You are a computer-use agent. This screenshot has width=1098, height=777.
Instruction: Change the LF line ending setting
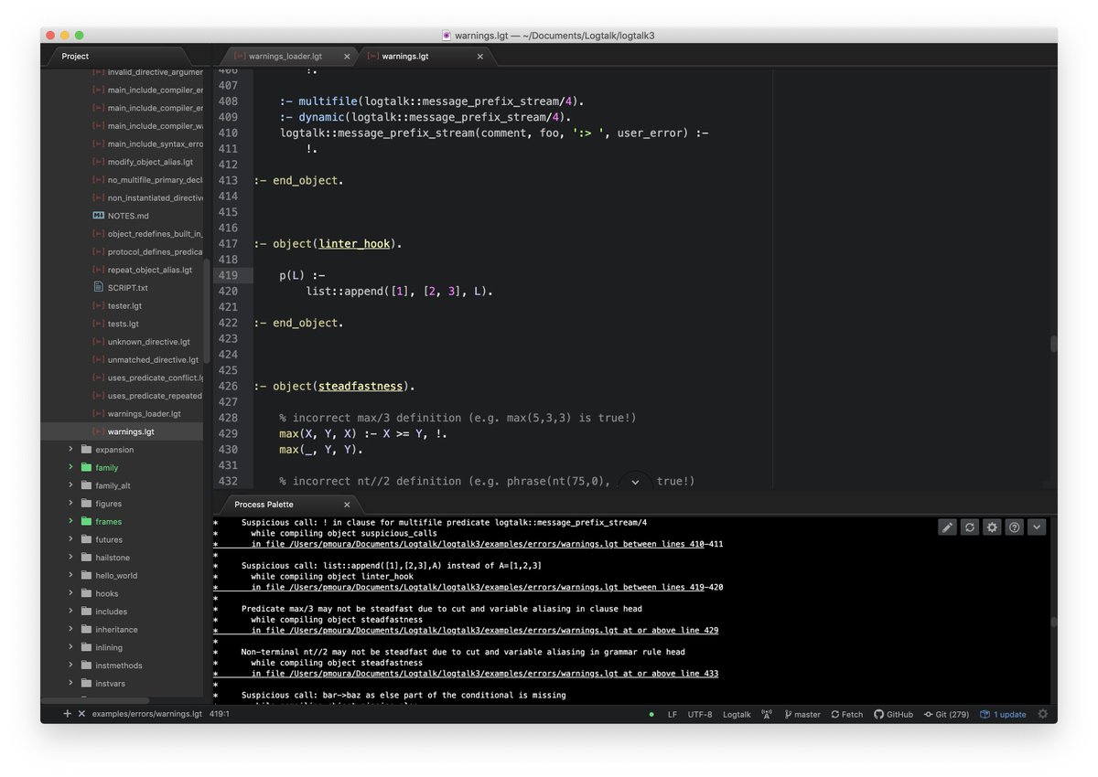673,714
